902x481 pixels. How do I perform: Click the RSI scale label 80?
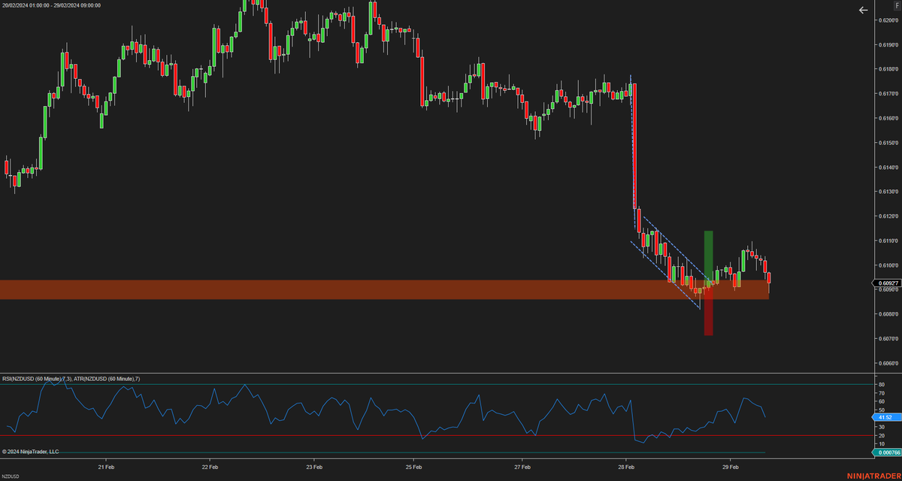click(x=881, y=385)
